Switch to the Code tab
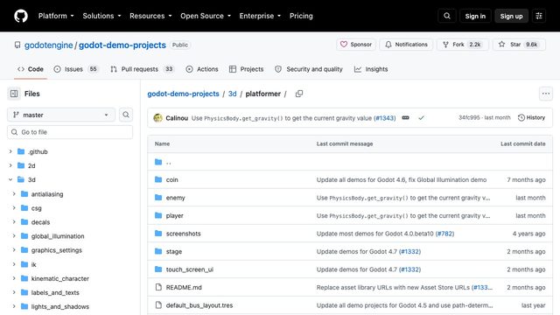Screen dimensions: 560x315 (31, 69)
